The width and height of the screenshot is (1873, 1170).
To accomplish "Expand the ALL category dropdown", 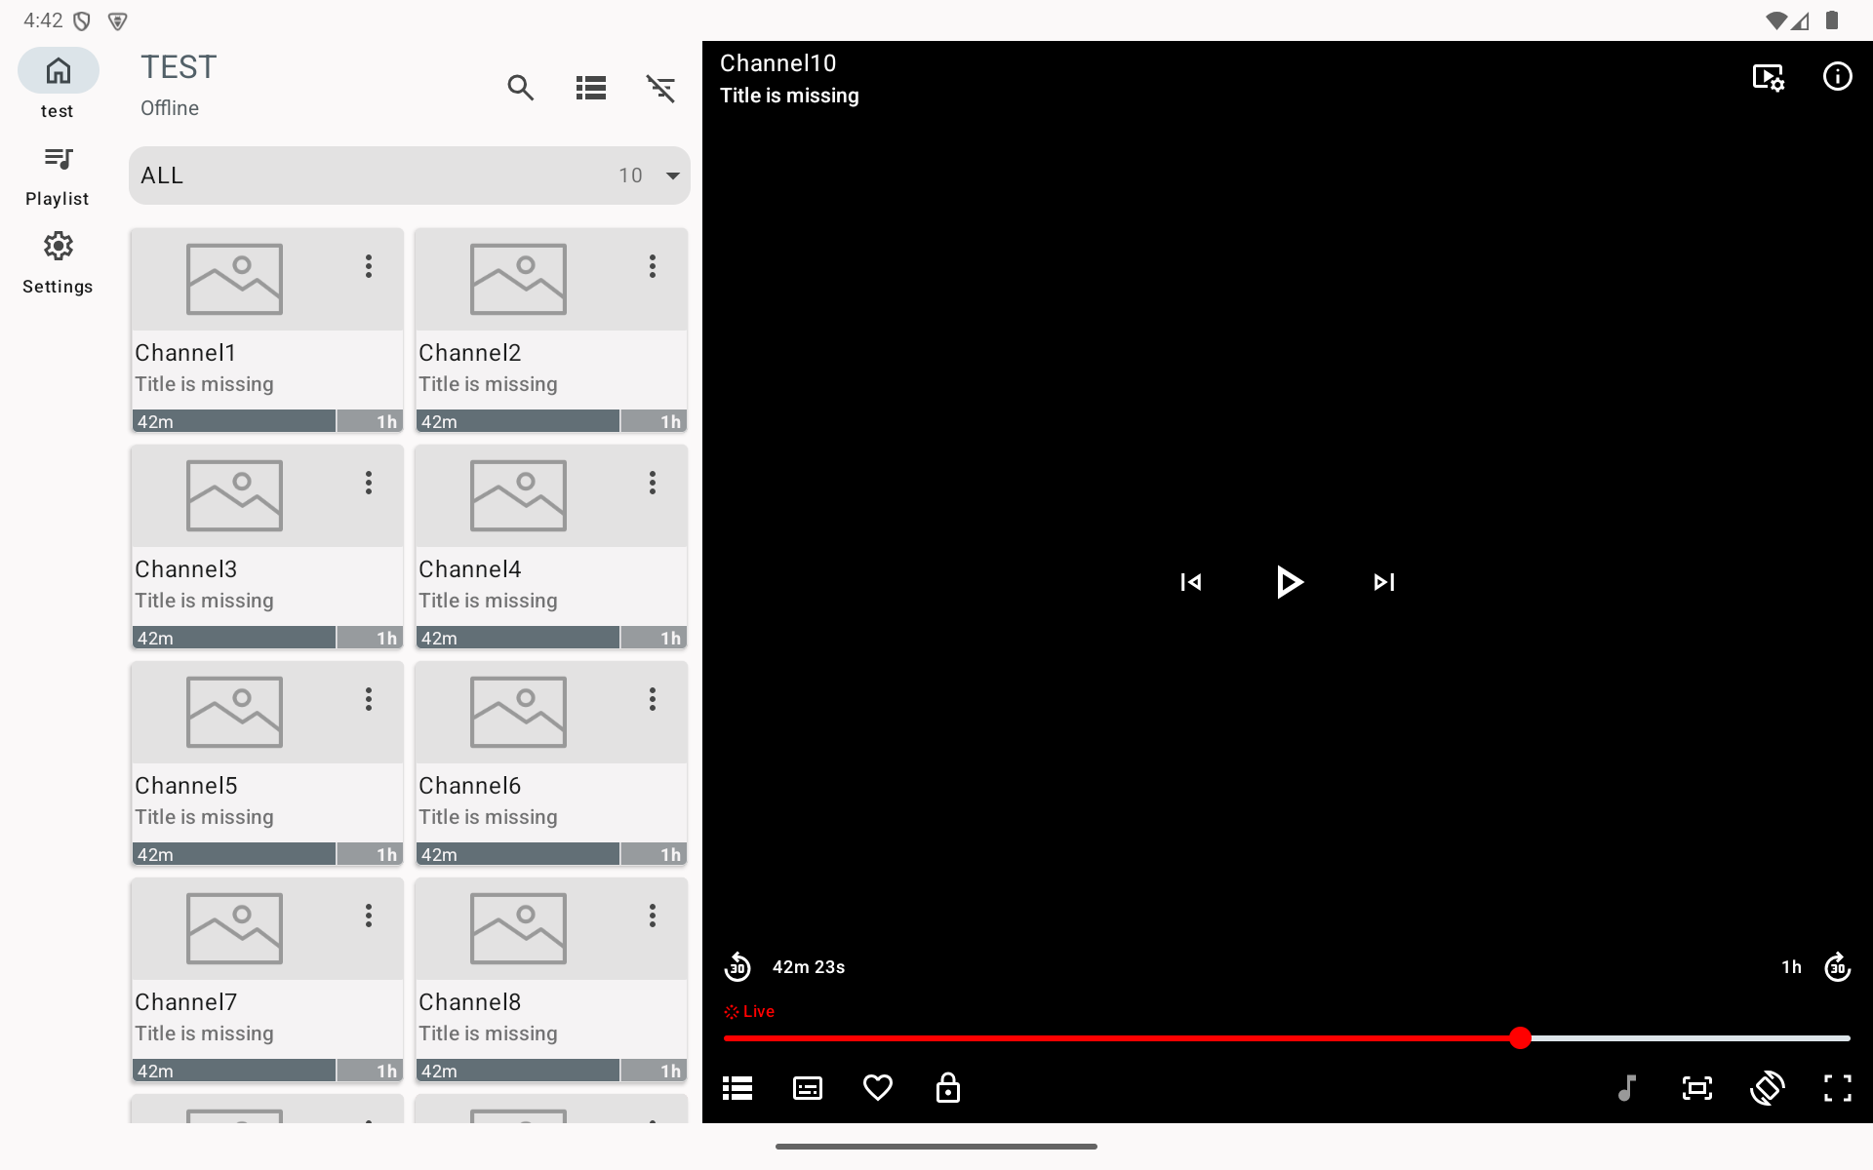I will point(671,175).
